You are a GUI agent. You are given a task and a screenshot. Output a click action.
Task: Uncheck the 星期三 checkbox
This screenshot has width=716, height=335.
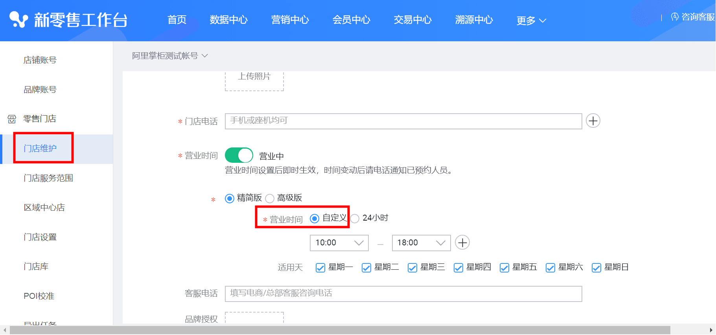click(x=412, y=268)
